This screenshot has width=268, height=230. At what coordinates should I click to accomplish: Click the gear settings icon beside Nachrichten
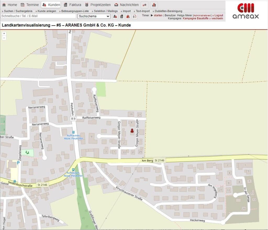[x=144, y=5]
